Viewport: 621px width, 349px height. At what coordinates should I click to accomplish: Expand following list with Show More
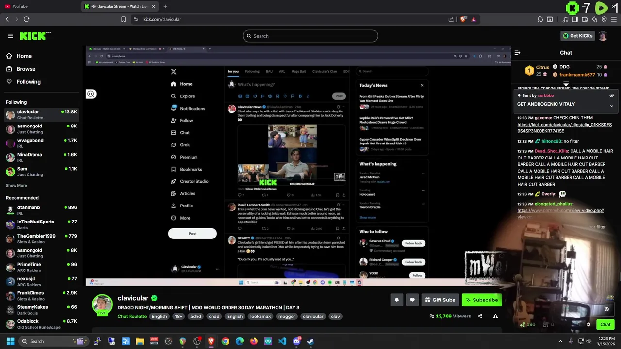(x=16, y=186)
